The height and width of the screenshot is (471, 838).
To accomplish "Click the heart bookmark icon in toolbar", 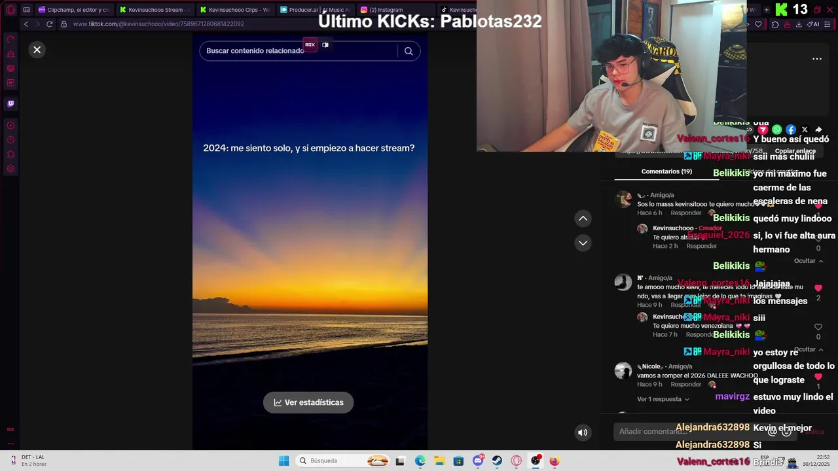I will pyautogui.click(x=758, y=24).
